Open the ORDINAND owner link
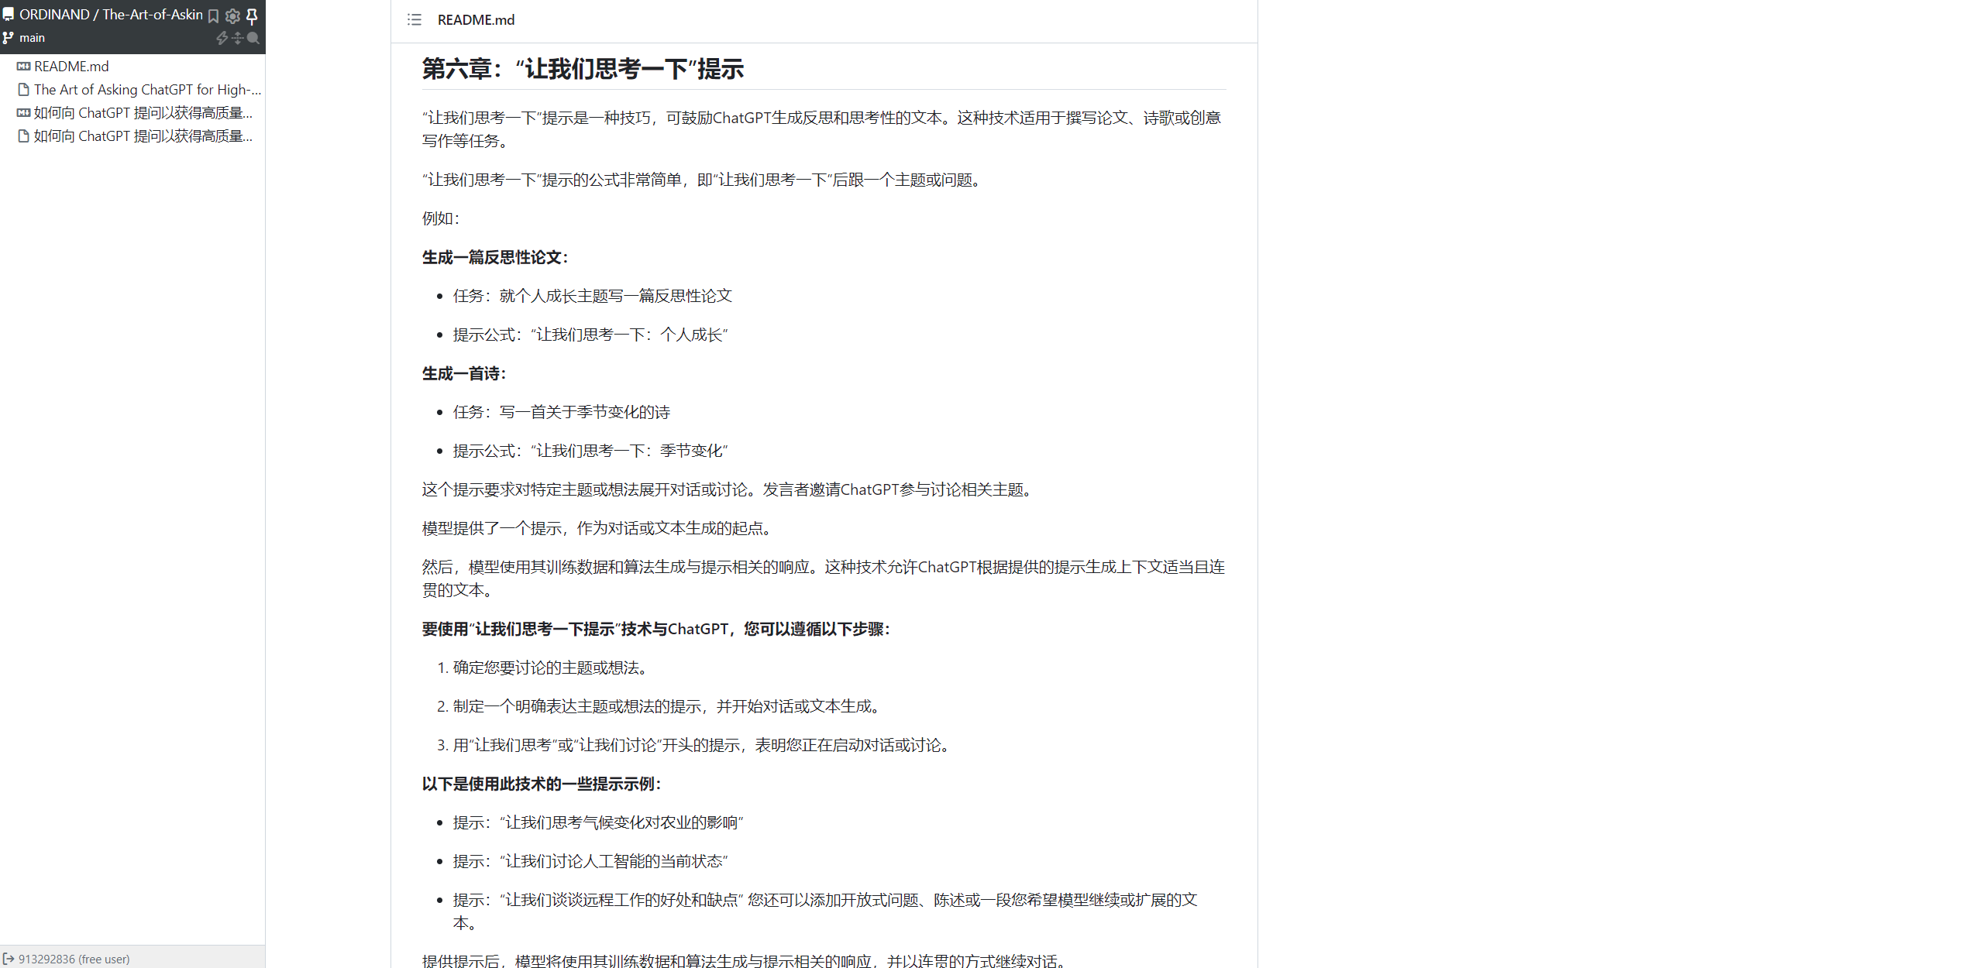This screenshot has width=1961, height=968. pyautogui.click(x=54, y=15)
